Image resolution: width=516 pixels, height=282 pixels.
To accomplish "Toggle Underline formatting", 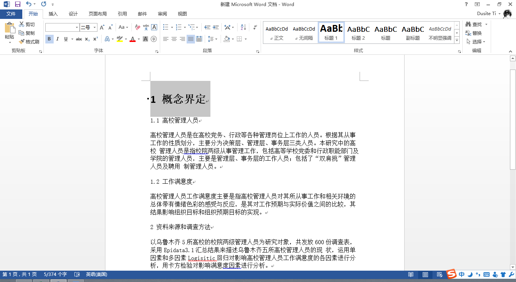I will click(66, 39).
